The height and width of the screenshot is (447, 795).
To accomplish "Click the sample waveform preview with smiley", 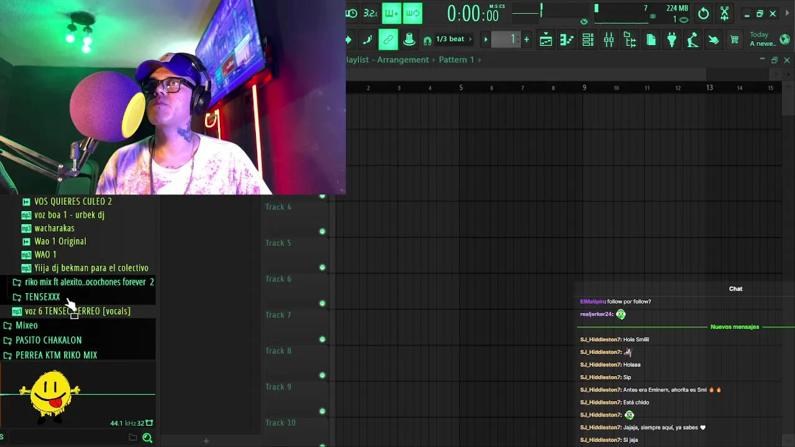I will tap(78, 395).
